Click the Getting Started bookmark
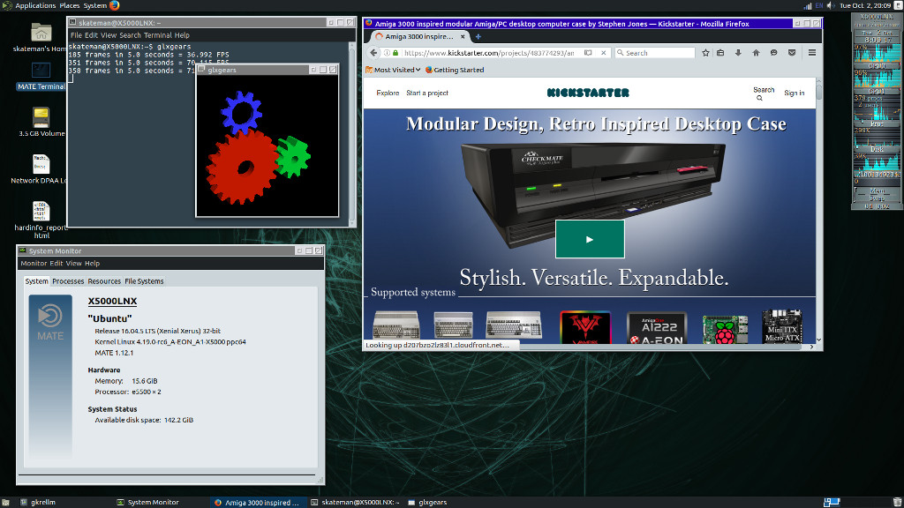 point(455,70)
